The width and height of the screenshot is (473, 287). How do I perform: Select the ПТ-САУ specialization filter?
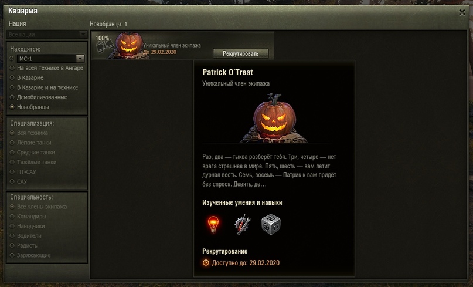tap(23, 171)
